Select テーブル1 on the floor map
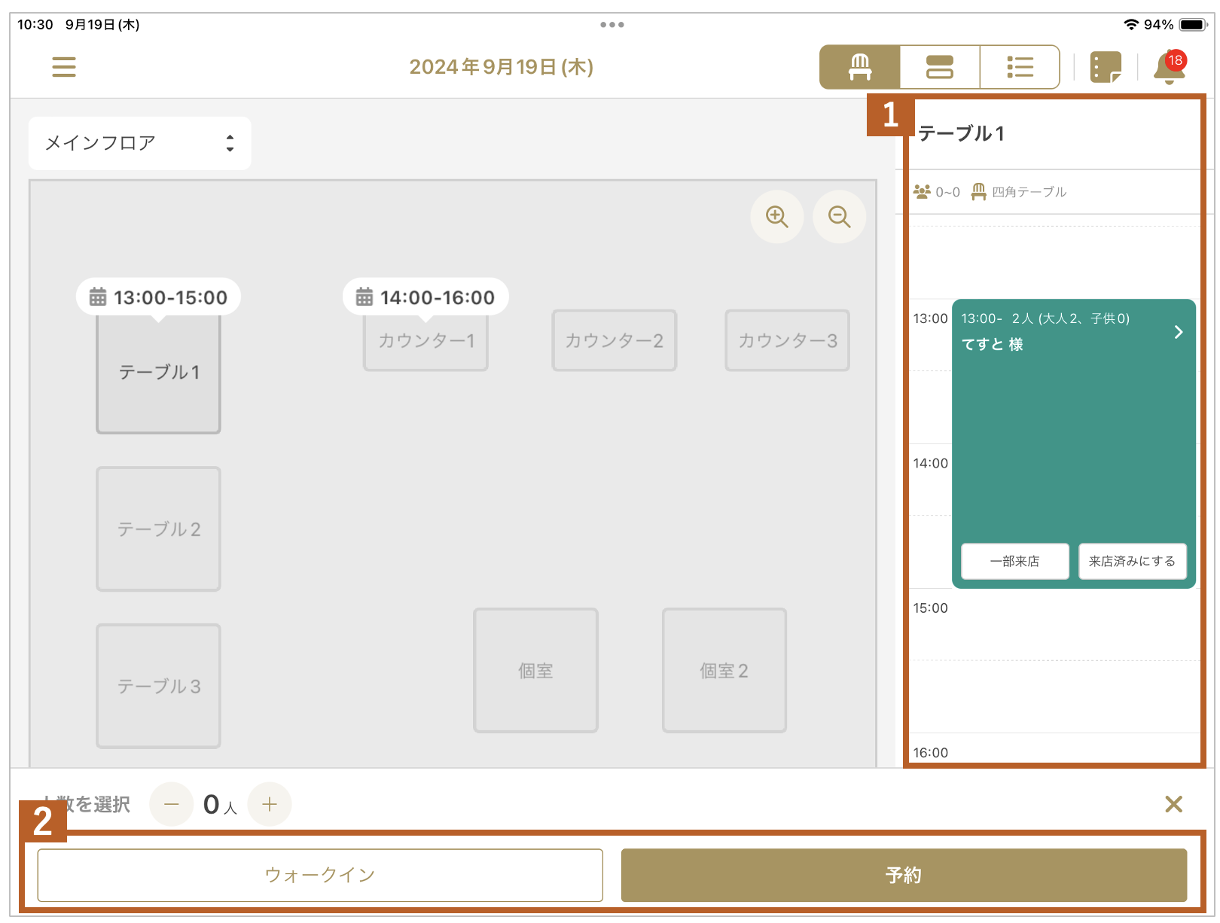1220x923 pixels. click(158, 373)
